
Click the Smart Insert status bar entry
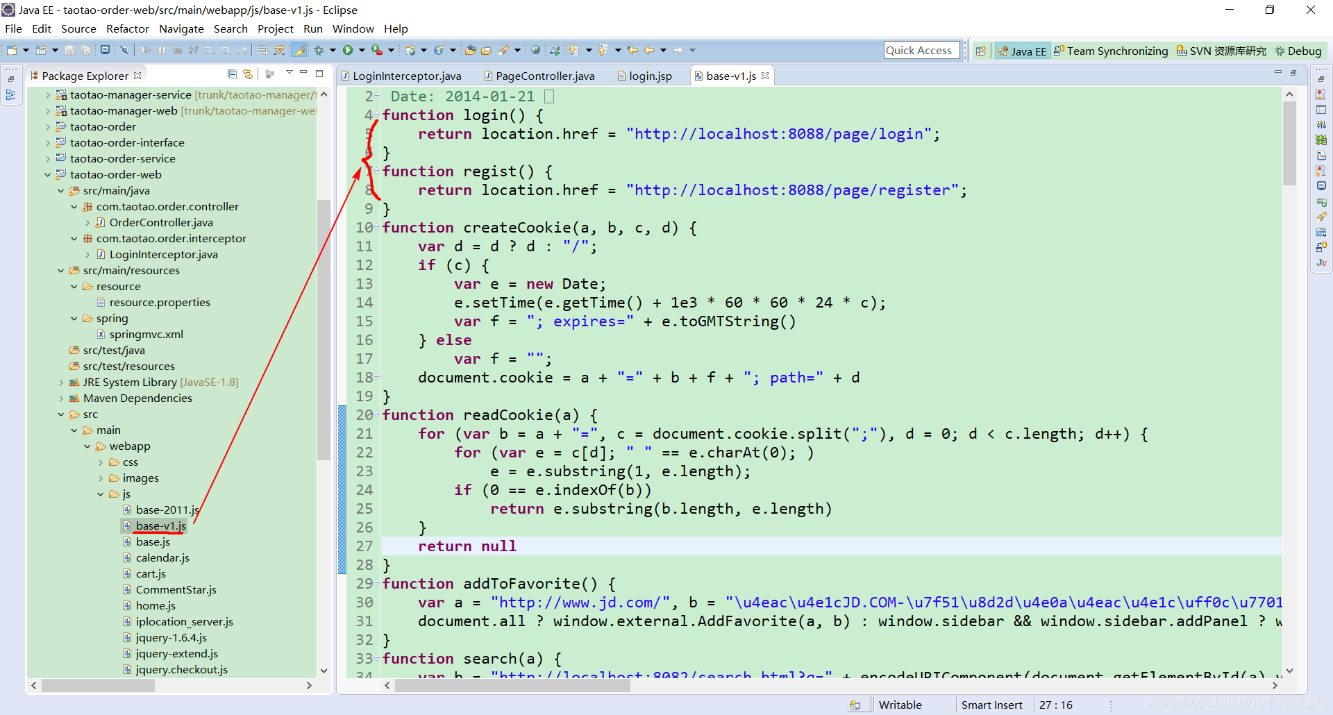[991, 705]
